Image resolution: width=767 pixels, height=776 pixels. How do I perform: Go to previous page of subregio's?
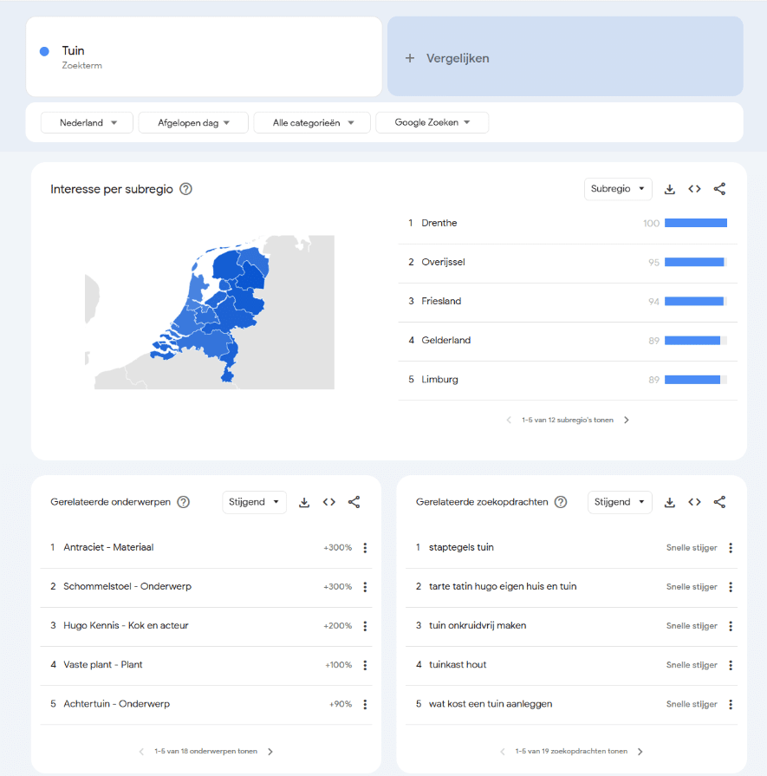pyautogui.click(x=509, y=421)
